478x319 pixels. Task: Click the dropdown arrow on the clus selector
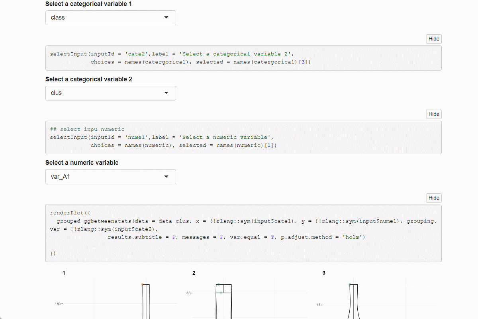166,93
